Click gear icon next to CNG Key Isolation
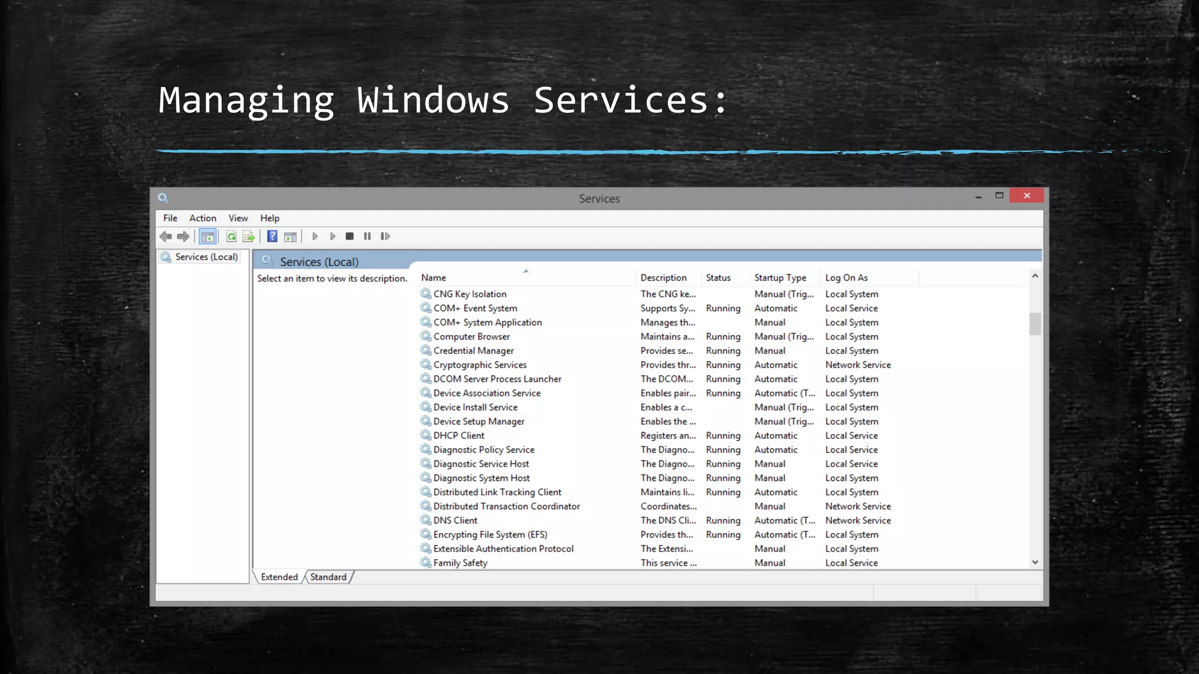Viewport: 1199px width, 674px height. click(426, 294)
